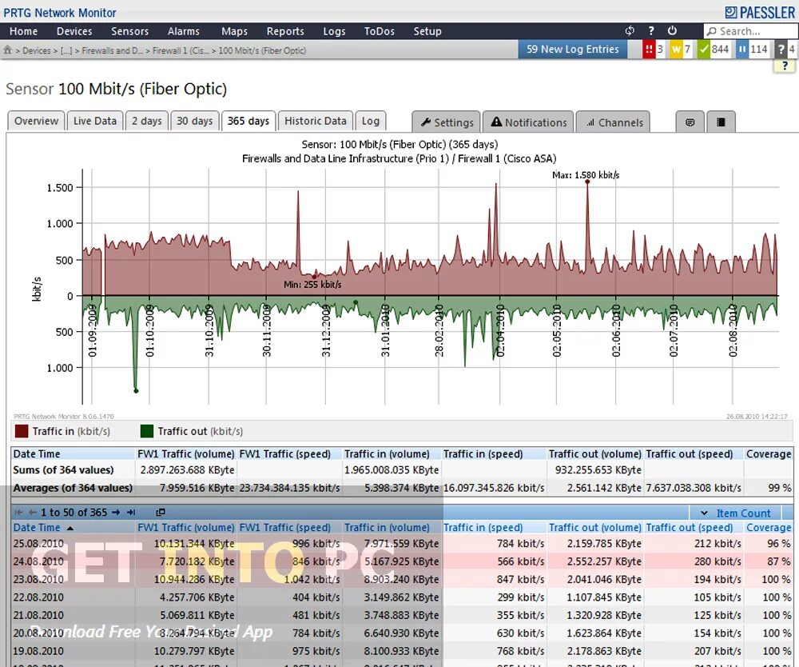Open the 59 New Log Entries notice
This screenshot has height=667, width=799.
point(573,50)
